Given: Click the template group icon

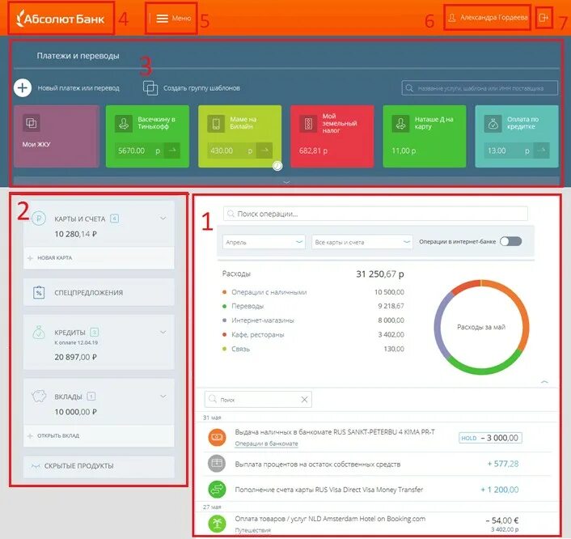Looking at the screenshot, I should point(150,88).
